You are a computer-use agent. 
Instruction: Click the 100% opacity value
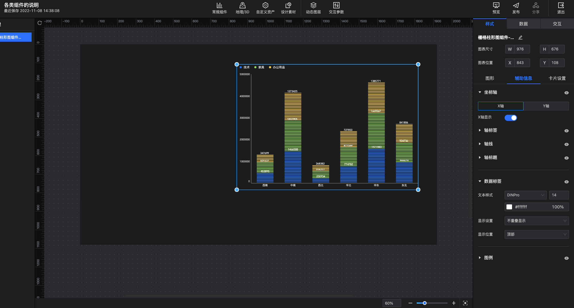tap(558, 207)
